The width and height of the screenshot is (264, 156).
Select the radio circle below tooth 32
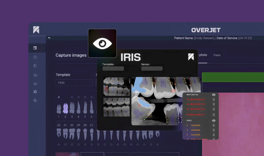coord(59,145)
